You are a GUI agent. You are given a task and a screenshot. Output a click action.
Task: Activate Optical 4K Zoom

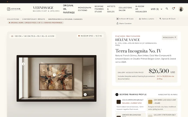coord(167,19)
